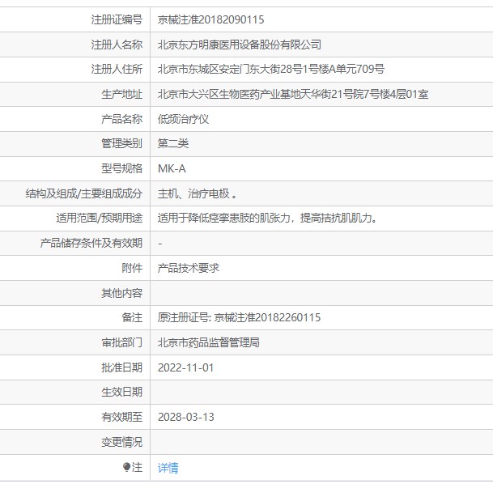Select the 备注 label

132,317
